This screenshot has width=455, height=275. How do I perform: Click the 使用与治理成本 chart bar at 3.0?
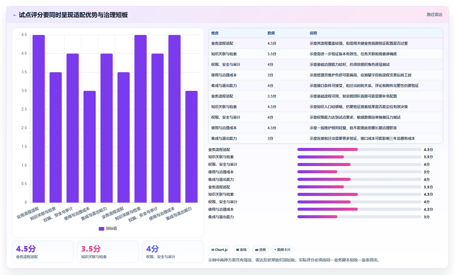point(90,147)
